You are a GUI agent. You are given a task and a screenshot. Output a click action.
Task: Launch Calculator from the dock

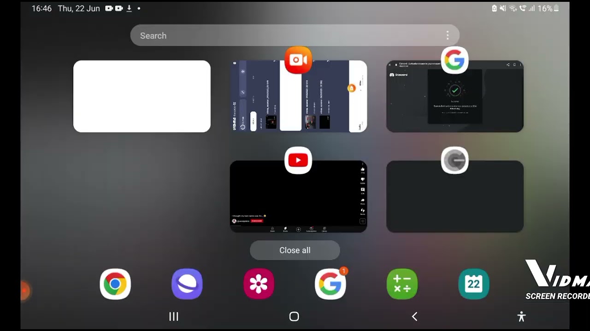402,284
